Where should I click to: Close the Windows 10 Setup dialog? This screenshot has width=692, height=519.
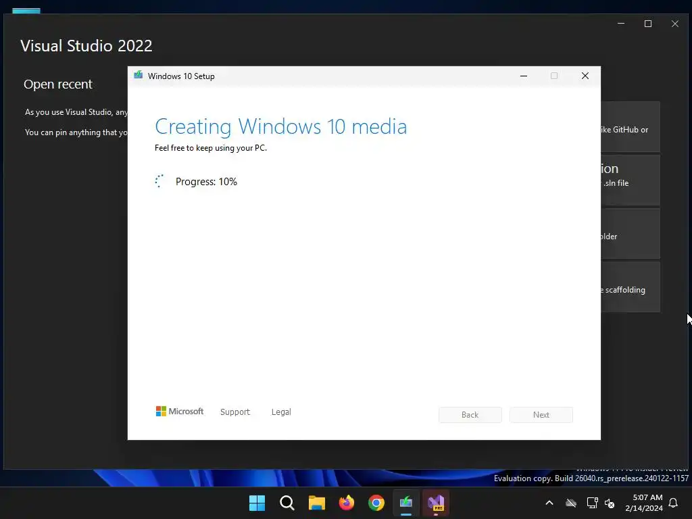point(585,76)
